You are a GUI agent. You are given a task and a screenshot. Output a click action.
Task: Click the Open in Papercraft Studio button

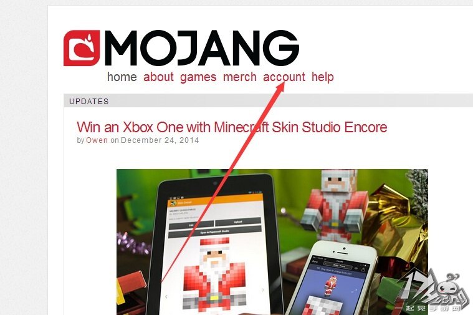click(215, 232)
